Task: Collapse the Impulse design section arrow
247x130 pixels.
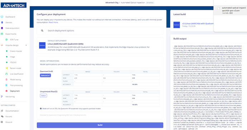Action: pos(26,45)
